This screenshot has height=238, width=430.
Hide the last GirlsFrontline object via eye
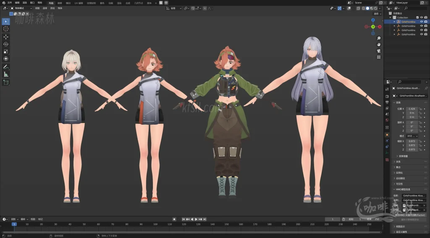[x=422, y=34]
